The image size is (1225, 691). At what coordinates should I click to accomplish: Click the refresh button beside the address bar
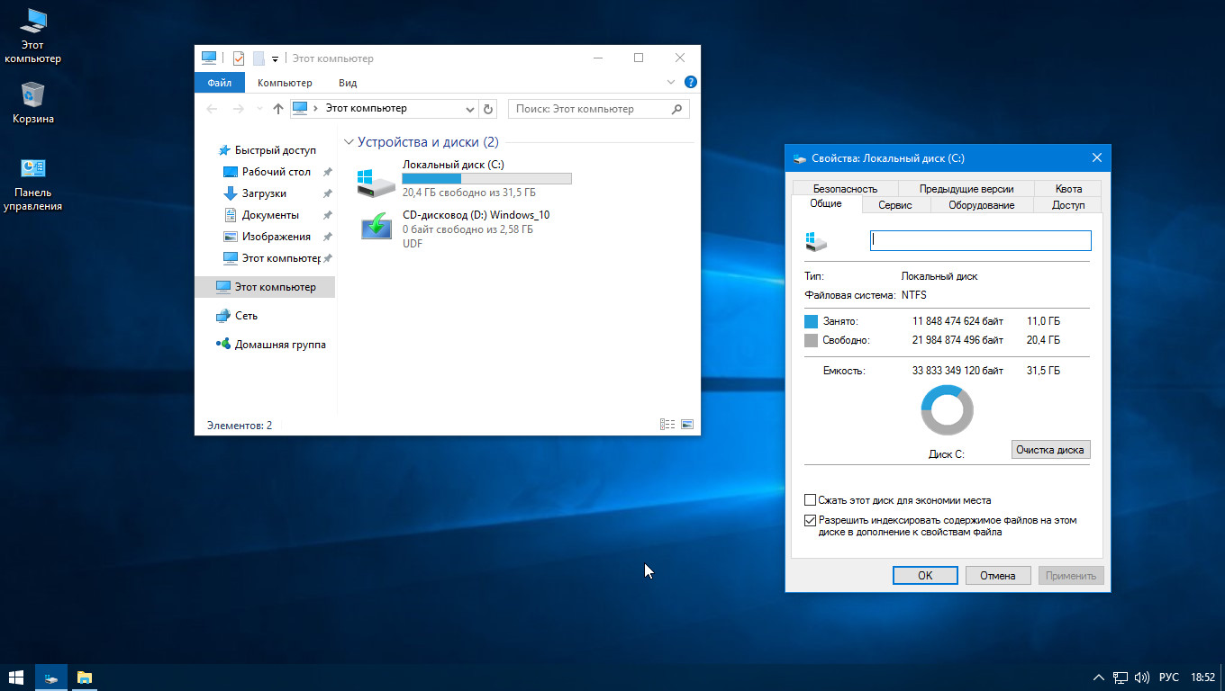[x=488, y=109]
